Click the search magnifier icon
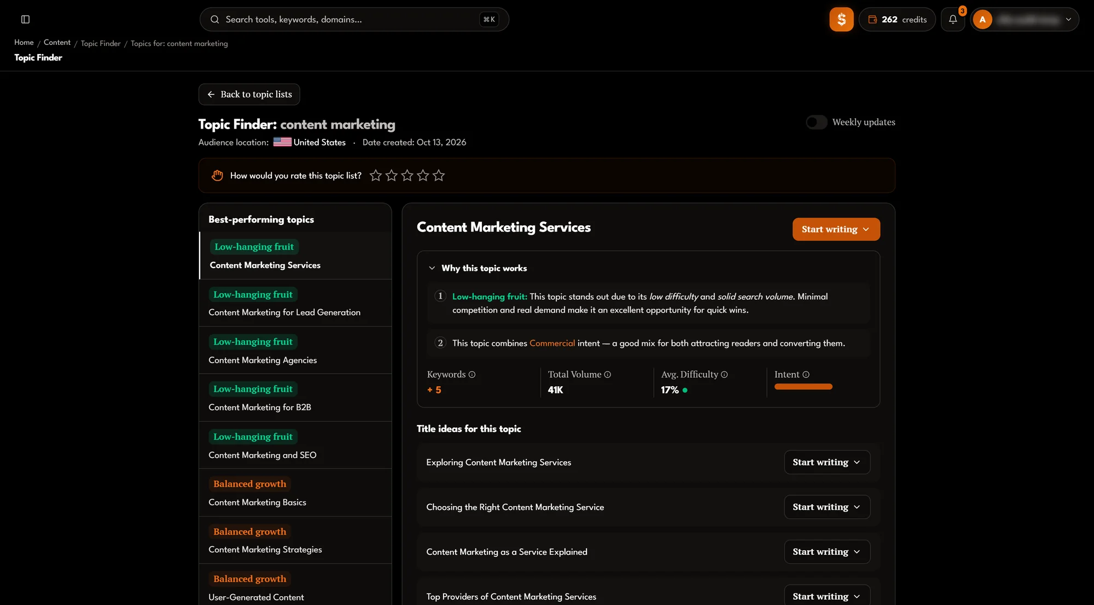The image size is (1094, 605). click(x=215, y=19)
